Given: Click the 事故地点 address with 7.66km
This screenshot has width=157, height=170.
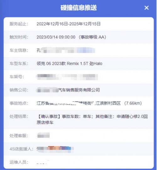Looking at the screenshot, I should click(x=89, y=103).
